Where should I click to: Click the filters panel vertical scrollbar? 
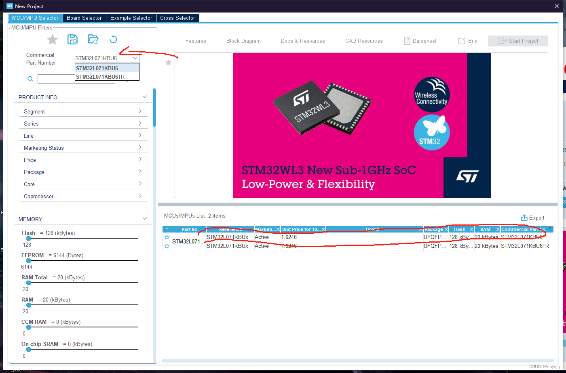click(x=154, y=107)
